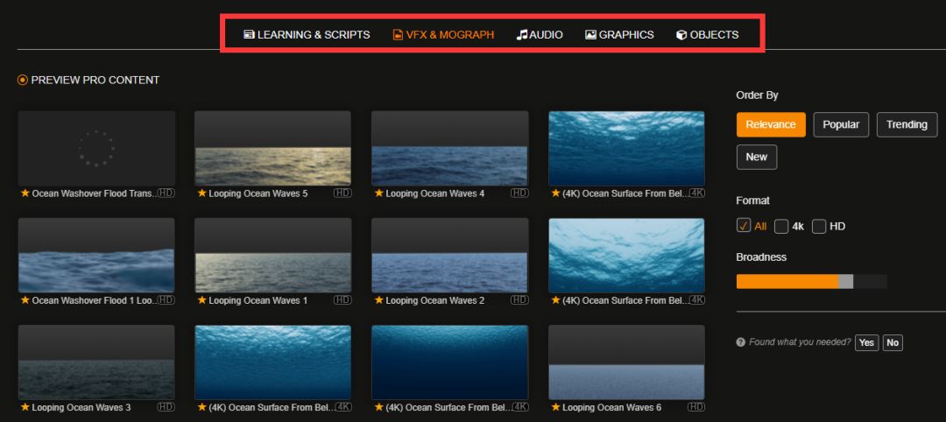Click the star next to Looping Ocean Waves 6
Screen dimensions: 946x422
(x=555, y=407)
